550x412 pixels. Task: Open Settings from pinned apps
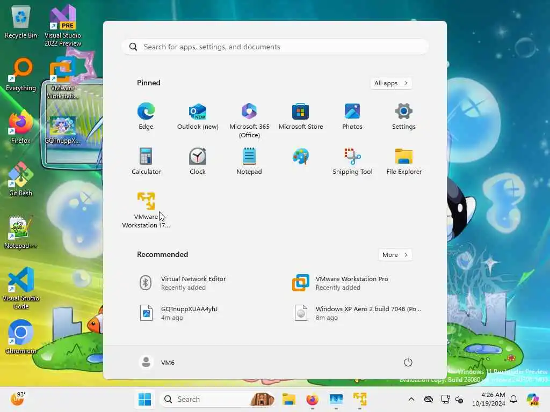click(x=404, y=116)
